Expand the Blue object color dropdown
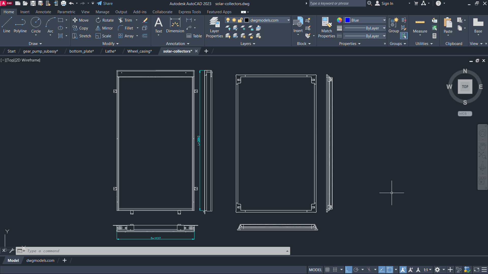 pos(384,20)
